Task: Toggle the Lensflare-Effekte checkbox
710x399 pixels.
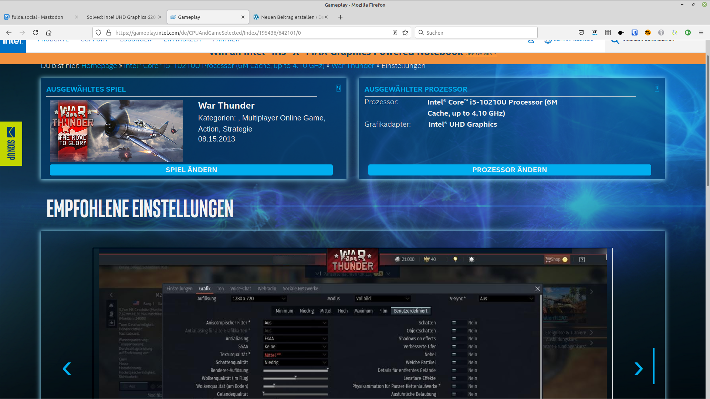Action: click(454, 378)
